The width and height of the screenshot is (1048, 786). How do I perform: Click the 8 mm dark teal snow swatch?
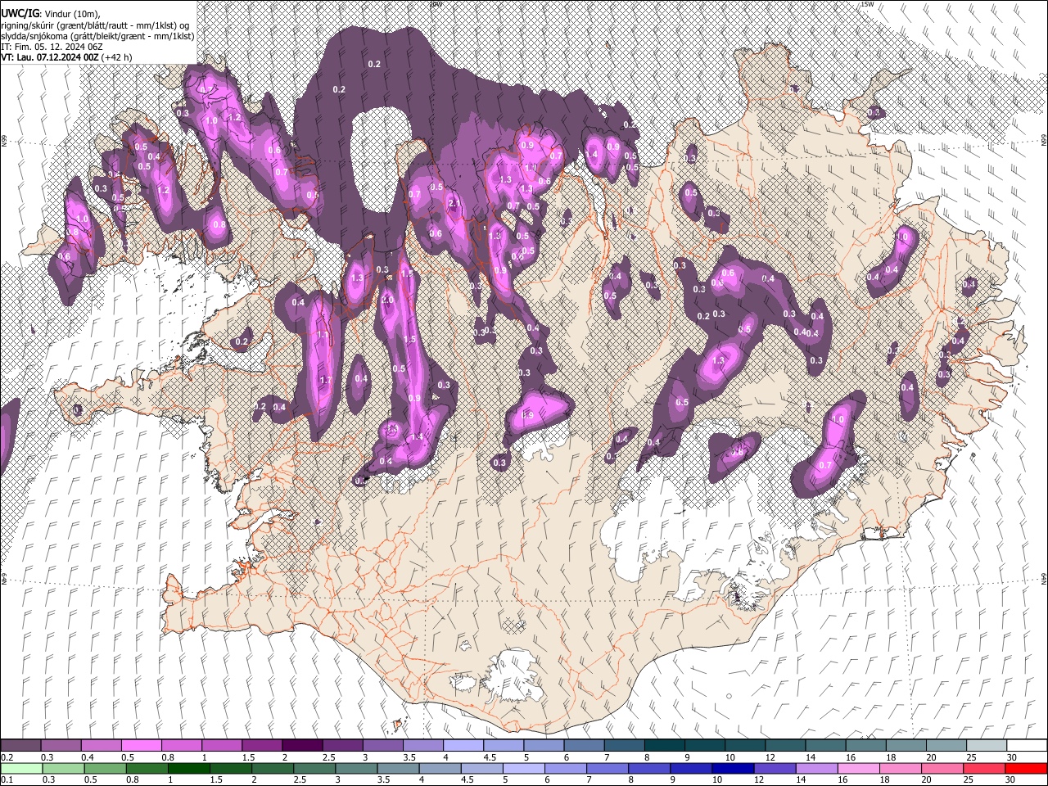(x=663, y=746)
